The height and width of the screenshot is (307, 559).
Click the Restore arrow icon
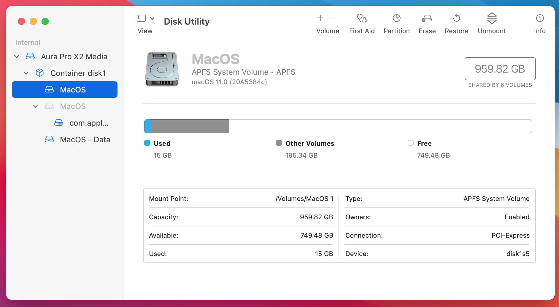point(457,18)
